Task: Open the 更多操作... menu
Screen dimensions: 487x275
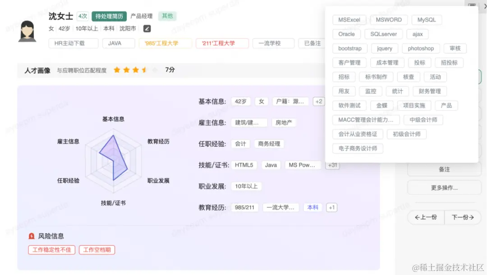Action: pyautogui.click(x=444, y=187)
